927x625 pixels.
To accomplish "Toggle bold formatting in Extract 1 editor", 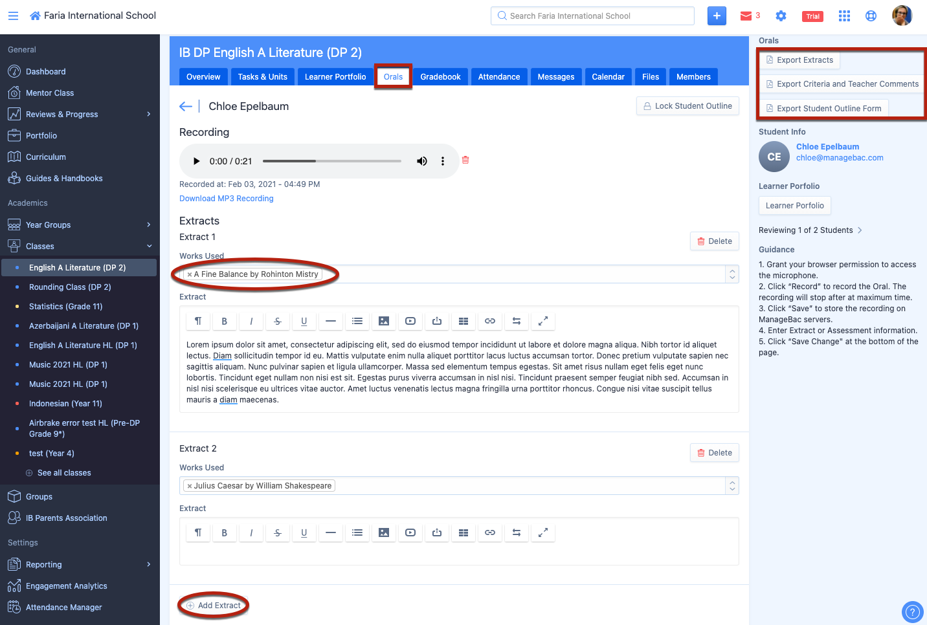I will point(224,321).
